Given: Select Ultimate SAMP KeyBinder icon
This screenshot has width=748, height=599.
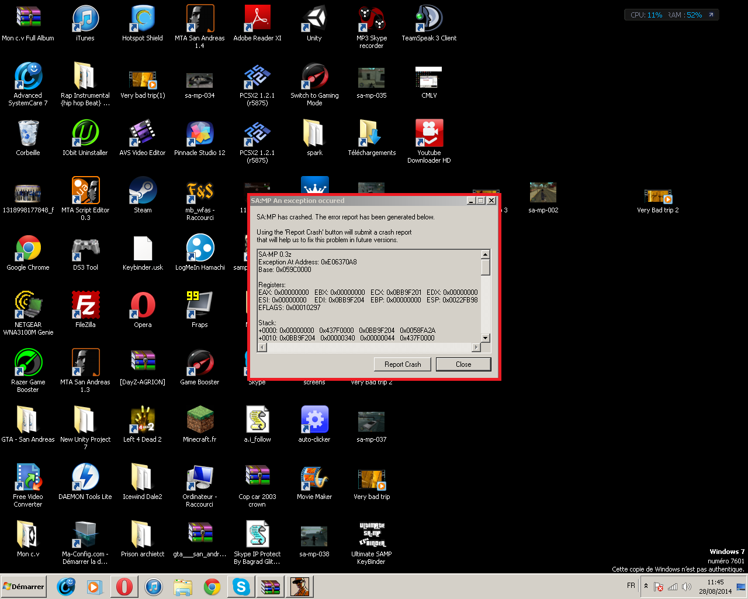Looking at the screenshot, I should pos(372,543).
